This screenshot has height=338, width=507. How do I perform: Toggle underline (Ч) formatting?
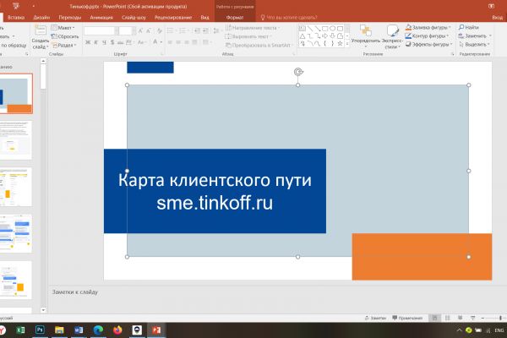click(104, 42)
